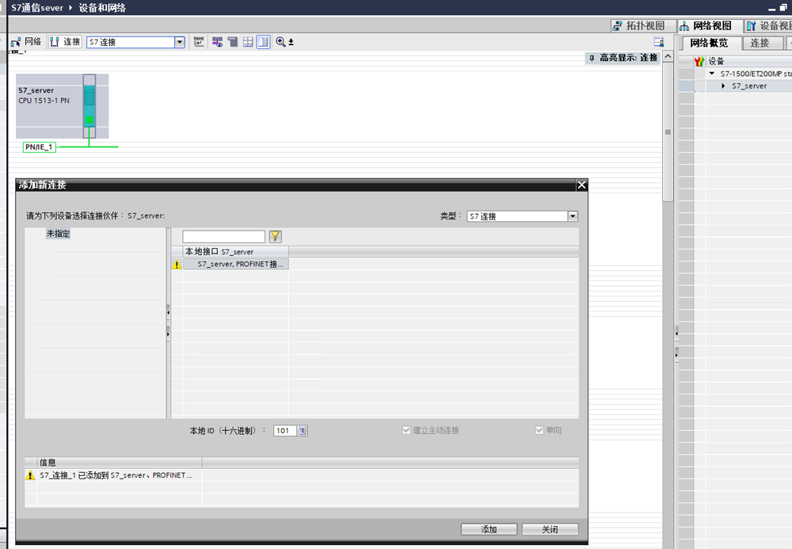Click the save window settings icon
This screenshot has width=792, height=549.
658,42
